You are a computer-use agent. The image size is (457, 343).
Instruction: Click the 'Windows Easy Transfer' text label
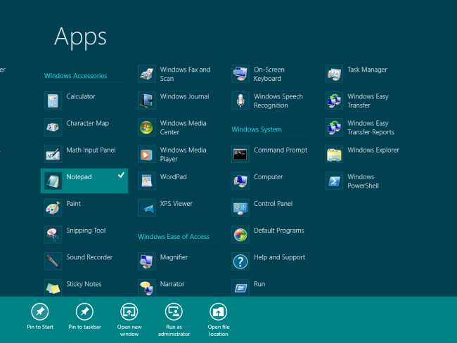click(x=368, y=101)
